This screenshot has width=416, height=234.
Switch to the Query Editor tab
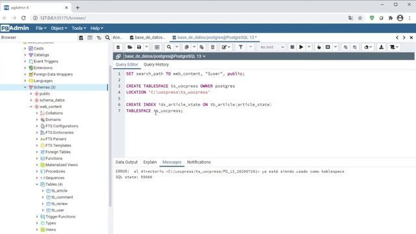[127, 64]
